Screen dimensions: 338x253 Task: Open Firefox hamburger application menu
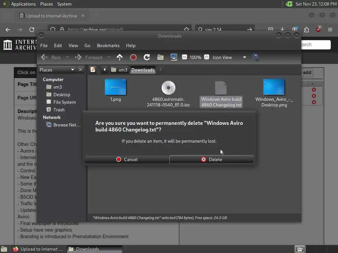click(x=330, y=29)
